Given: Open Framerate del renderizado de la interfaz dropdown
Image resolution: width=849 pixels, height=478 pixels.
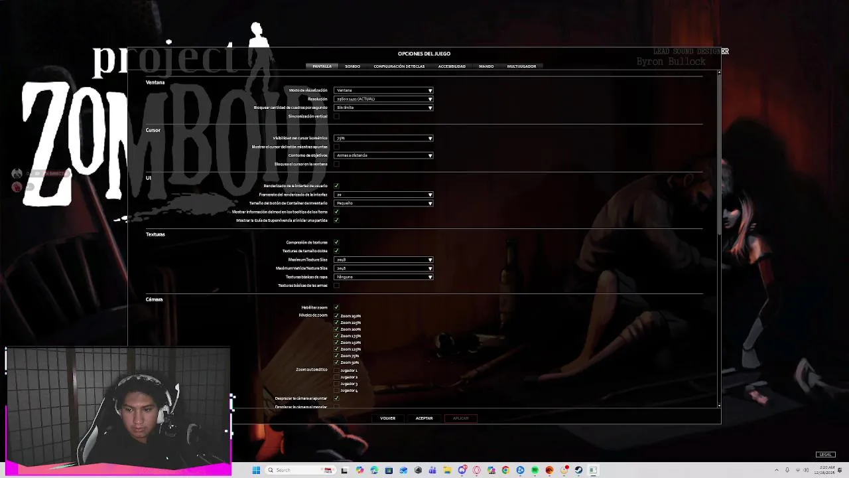Looking at the screenshot, I should pos(383,195).
